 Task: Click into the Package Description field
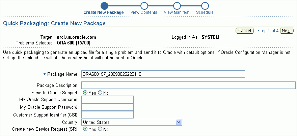(188, 86)
